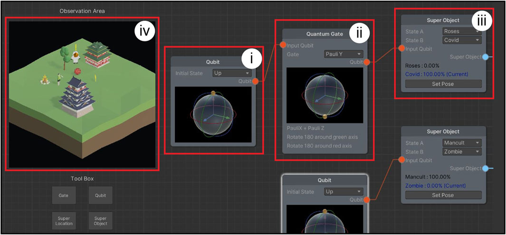Click the red pagoda in the Observation Area

click(x=97, y=55)
